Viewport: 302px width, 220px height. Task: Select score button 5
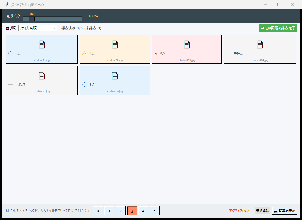(x=154, y=211)
